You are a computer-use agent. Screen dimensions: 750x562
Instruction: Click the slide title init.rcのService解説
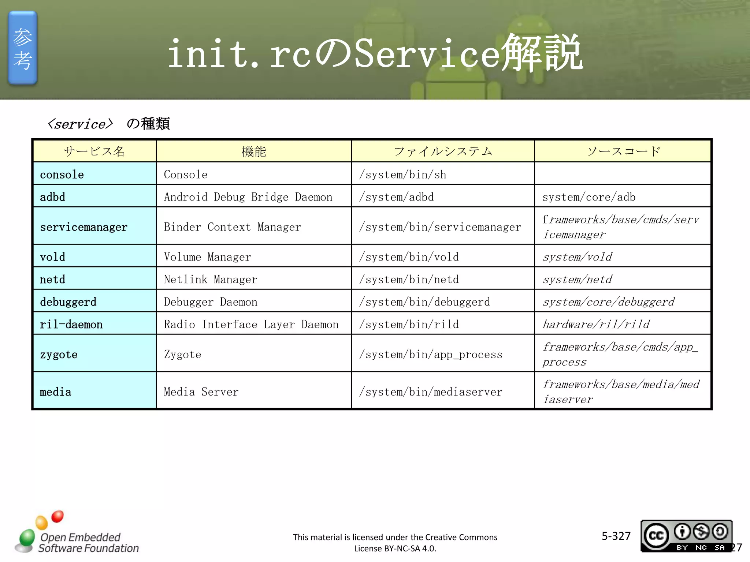[x=375, y=53]
